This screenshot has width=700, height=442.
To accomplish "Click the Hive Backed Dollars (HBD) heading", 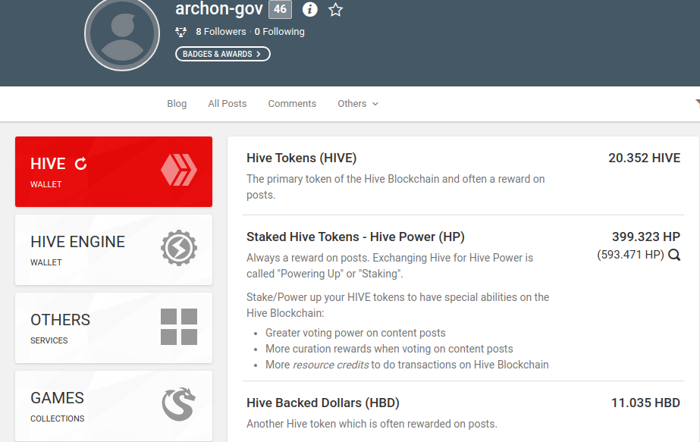I will point(323,403).
